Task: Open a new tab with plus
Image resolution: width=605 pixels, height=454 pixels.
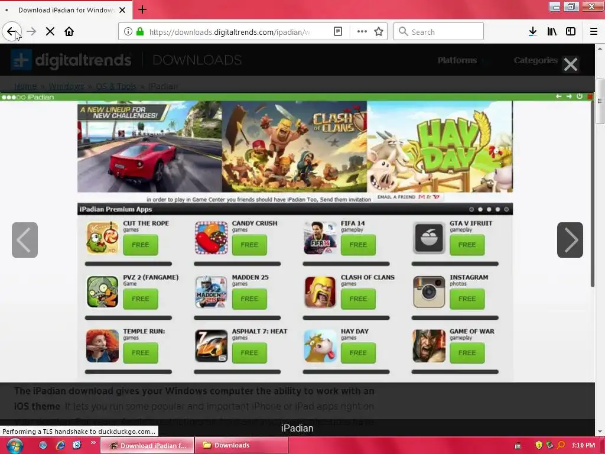Action: [142, 9]
